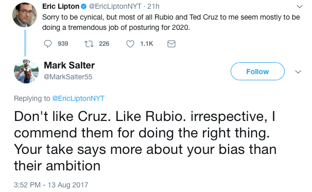Open the @MarkSalter55 handle
312x192 pixels.
tap(68, 77)
